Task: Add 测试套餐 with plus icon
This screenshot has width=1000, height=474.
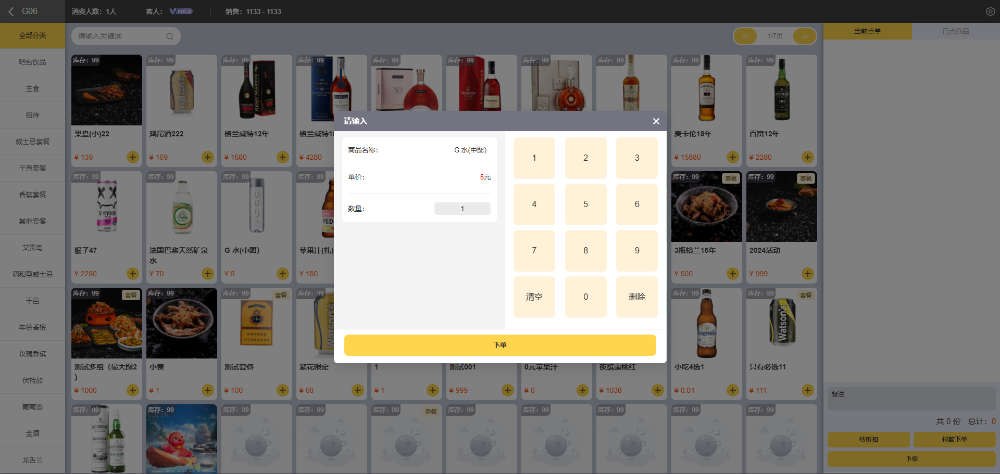Action: (x=283, y=390)
